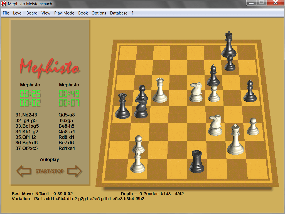
Task: Click move 31.Nd2-f3 in the move list
Action: click(26, 115)
